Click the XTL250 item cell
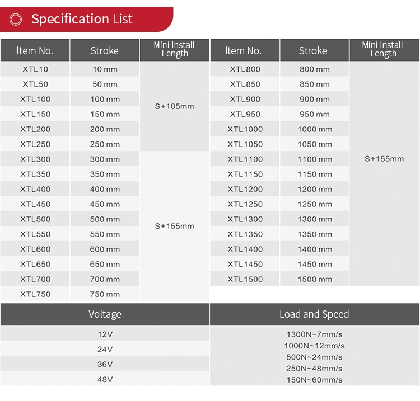The image size is (420, 401). coord(35,144)
